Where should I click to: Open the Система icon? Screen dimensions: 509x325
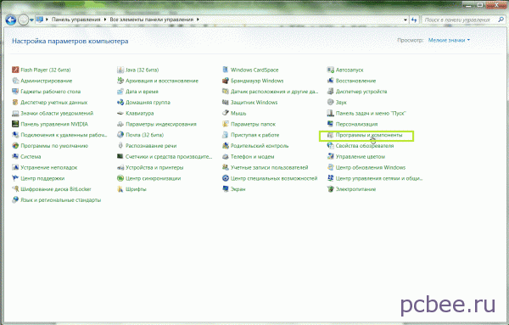[15, 156]
